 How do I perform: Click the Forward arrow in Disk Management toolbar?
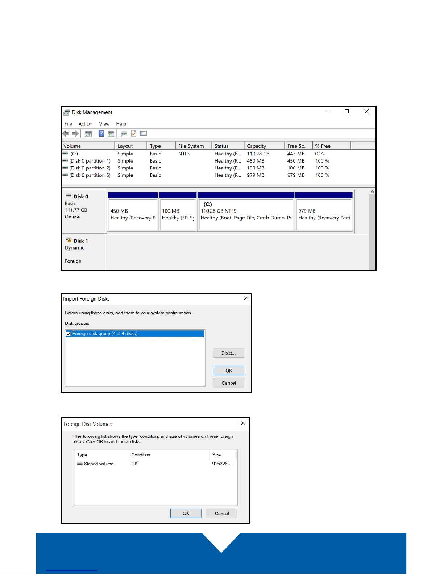pos(75,134)
